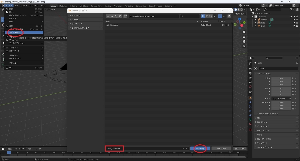Open Particle properties tab
This screenshot has height=161, width=300.
(250, 107)
